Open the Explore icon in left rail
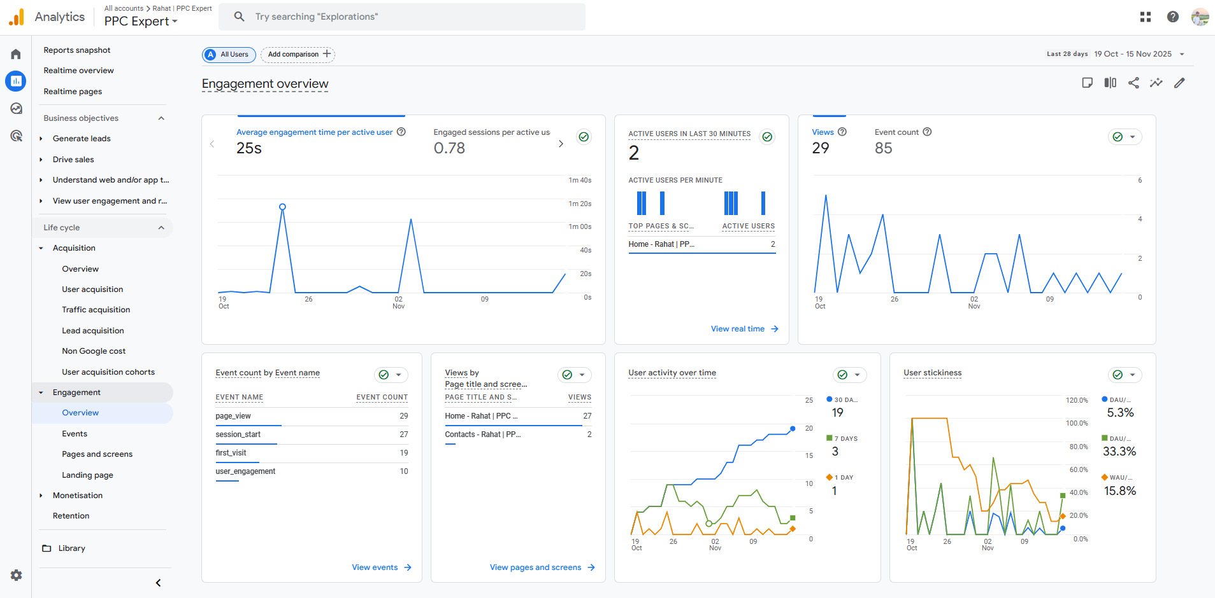 pyautogui.click(x=16, y=109)
